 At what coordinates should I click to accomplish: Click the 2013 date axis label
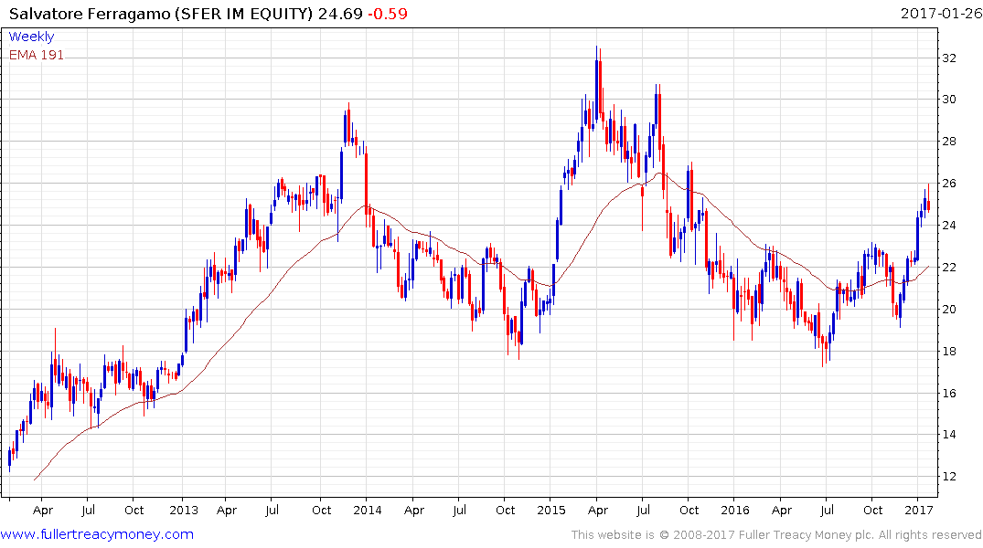184,510
